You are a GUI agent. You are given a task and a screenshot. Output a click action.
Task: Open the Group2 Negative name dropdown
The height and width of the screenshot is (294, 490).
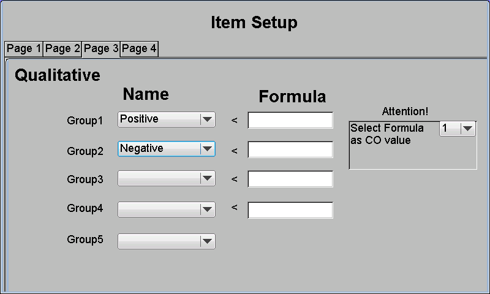click(167, 149)
